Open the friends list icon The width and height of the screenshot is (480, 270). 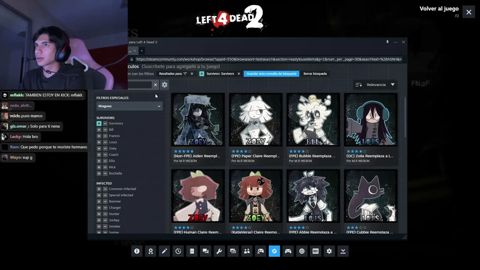(247, 251)
